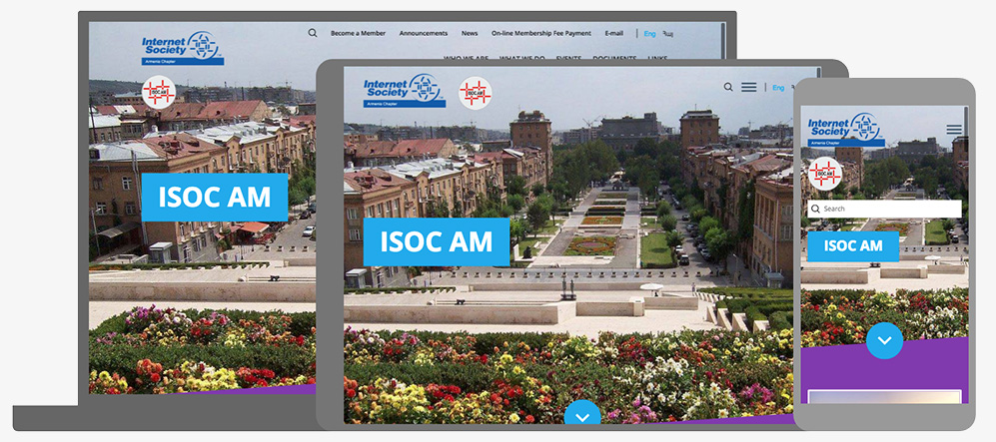Click the round ISOC AM emblem on tablet

click(476, 93)
